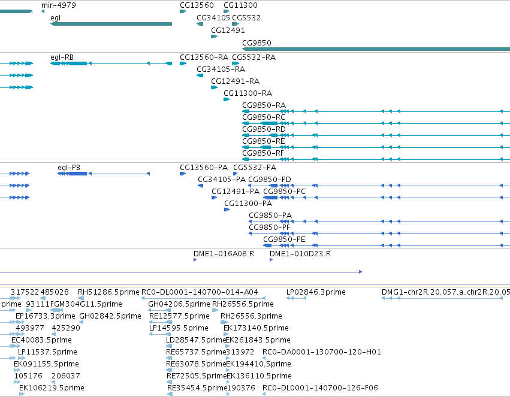Click the CG9850-RC transcript label
This screenshot has height=397, width=510.
pos(264,117)
